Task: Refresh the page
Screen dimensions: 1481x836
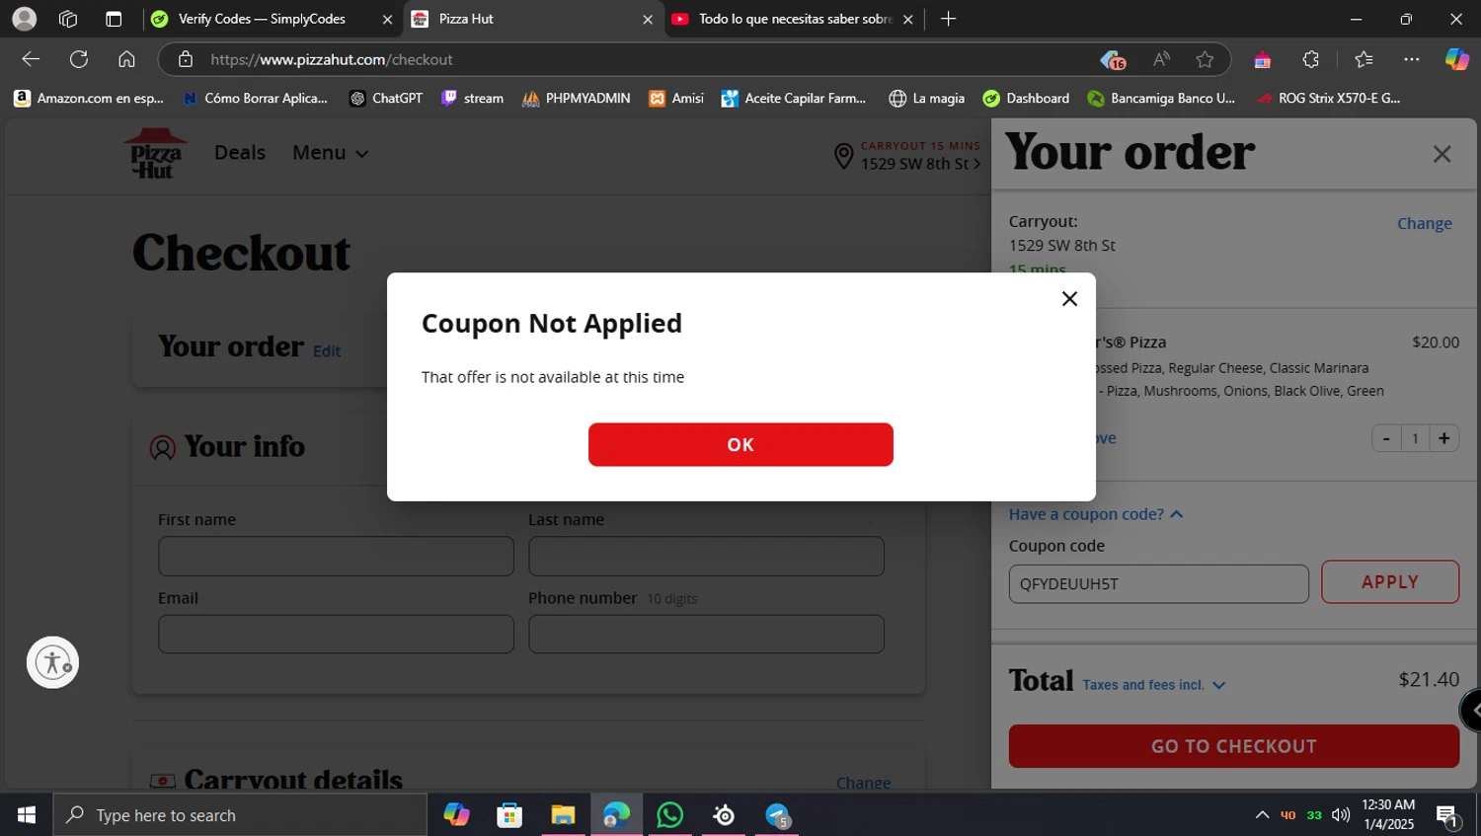Action: 79,59
